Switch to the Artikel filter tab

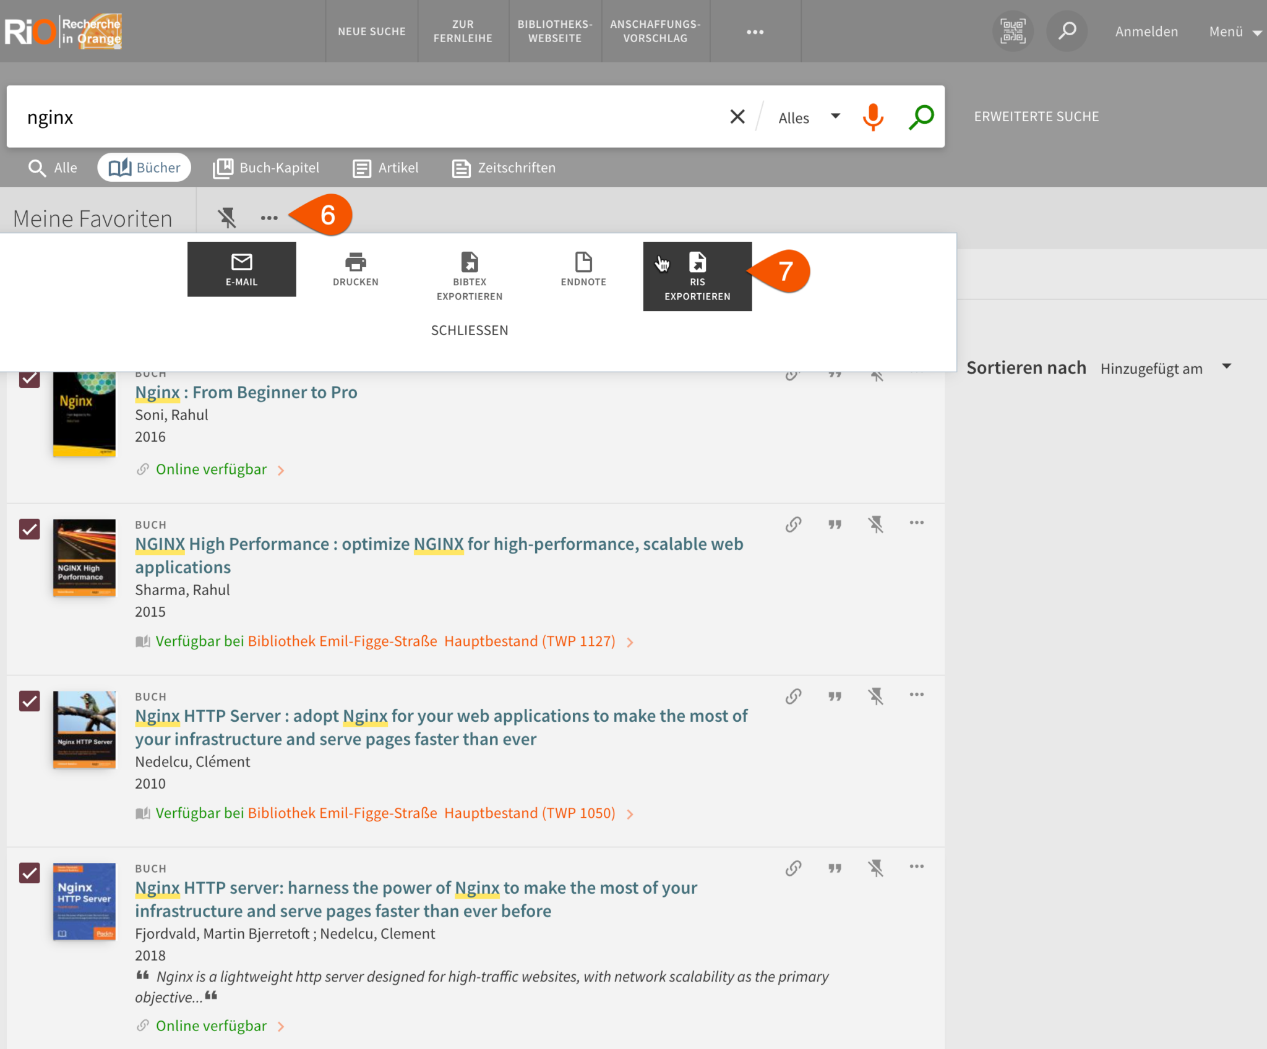(386, 168)
